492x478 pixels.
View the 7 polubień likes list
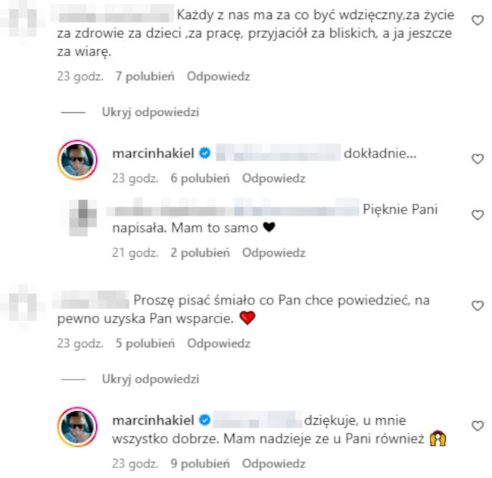pos(145,77)
